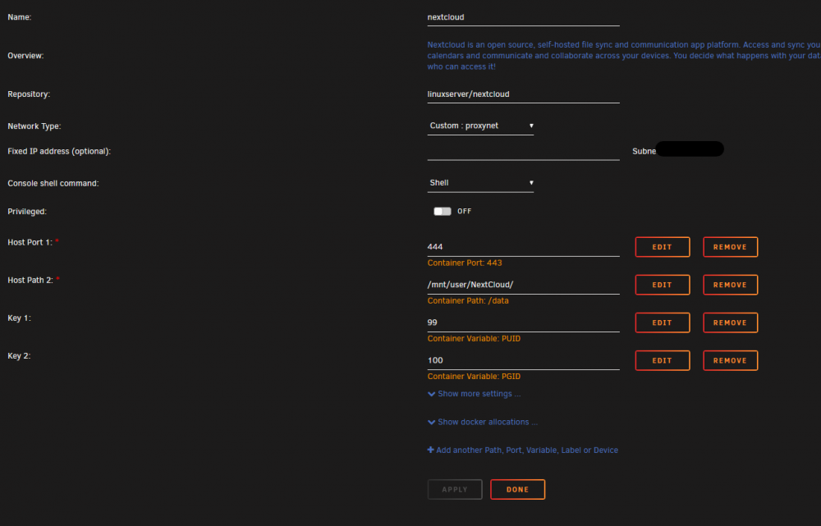
Task: Click the 'Container Port: 443' text
Action: [465, 263]
